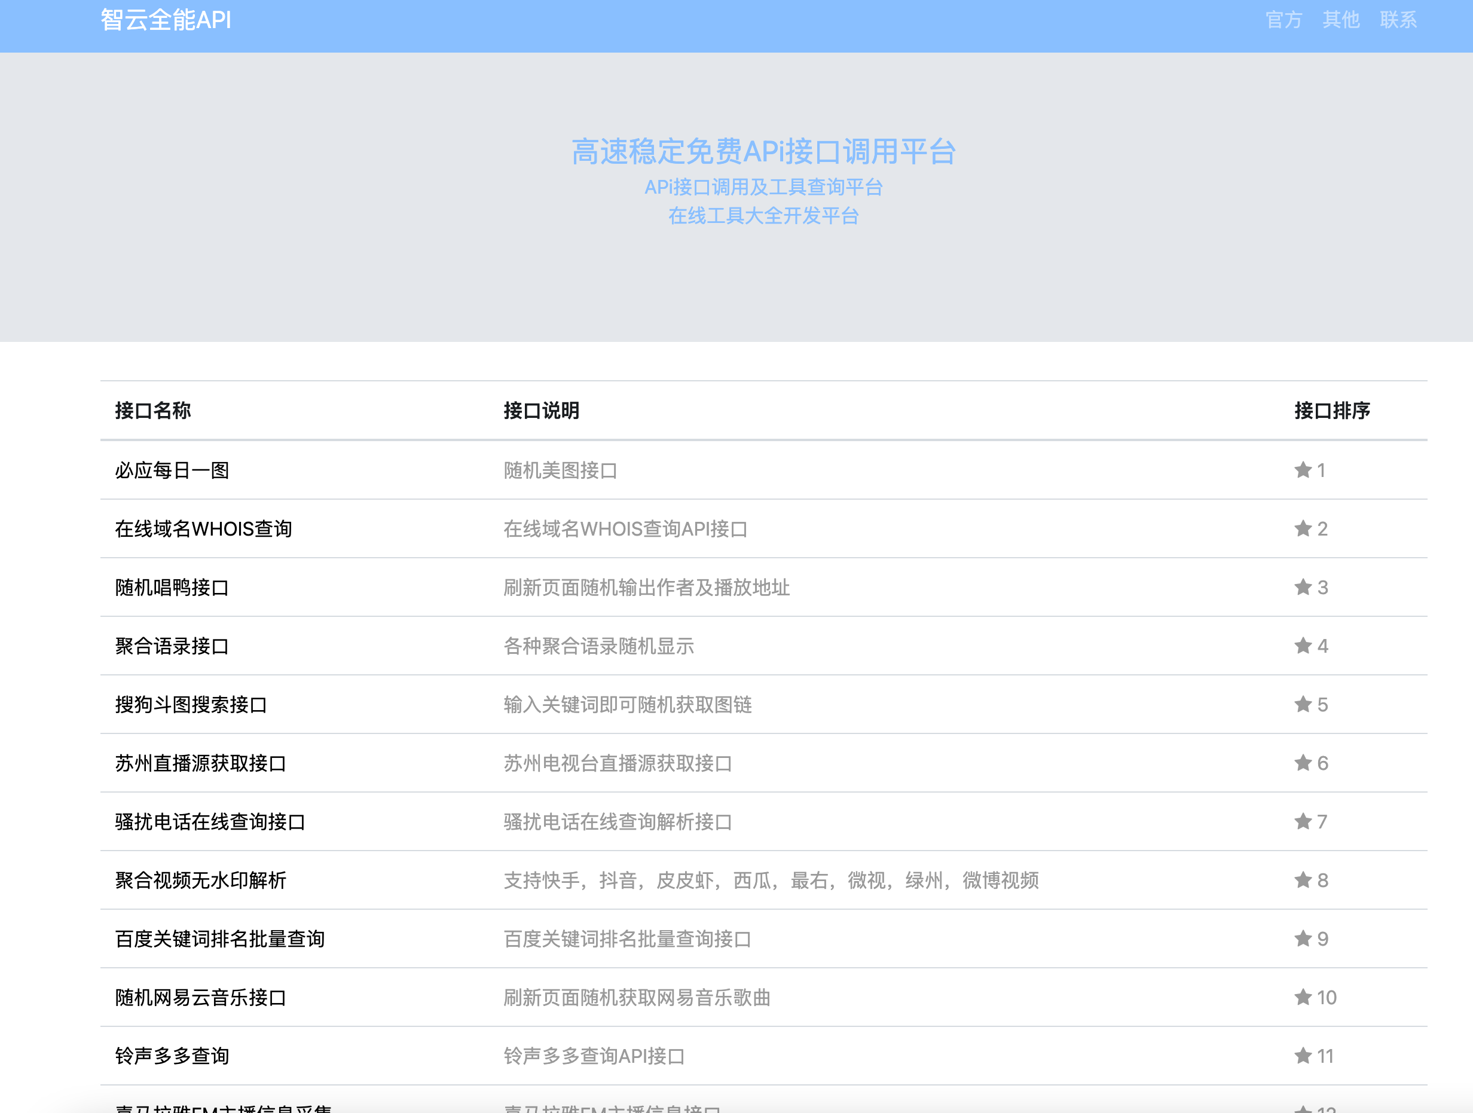
Task: Click the description 刷新页面随机获取网易音乐歌曲
Action: pyautogui.click(x=637, y=998)
